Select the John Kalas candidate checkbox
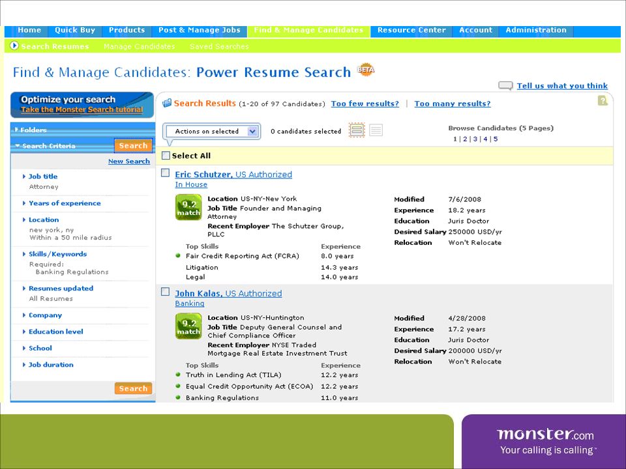Image resolution: width=626 pixels, height=469 pixels. (165, 292)
